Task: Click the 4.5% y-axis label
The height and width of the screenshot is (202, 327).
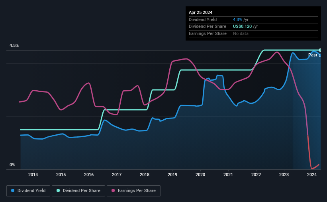Action: tap(14, 45)
